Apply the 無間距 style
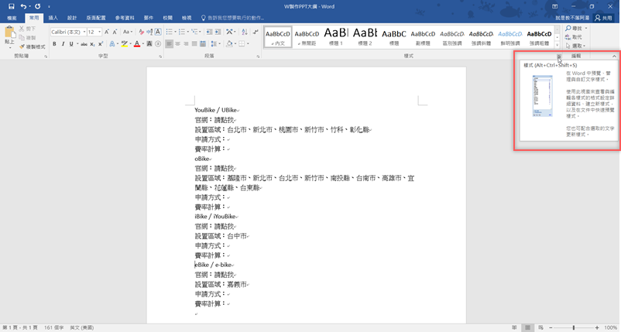This screenshot has height=332, width=621. coord(307,36)
